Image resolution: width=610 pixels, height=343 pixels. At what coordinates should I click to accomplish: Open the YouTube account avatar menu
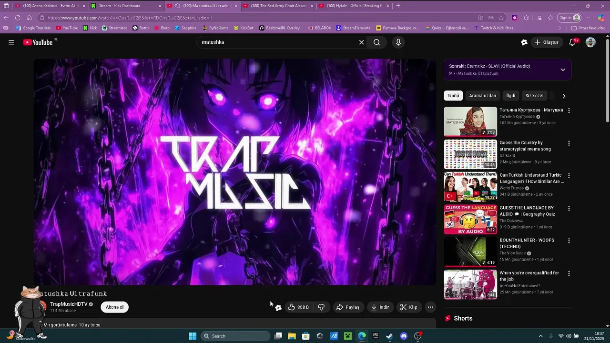(590, 42)
